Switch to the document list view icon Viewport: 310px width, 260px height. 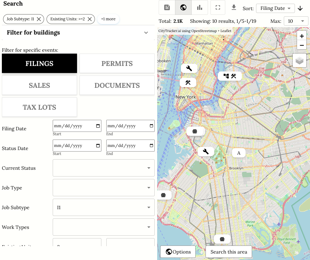coord(167,8)
